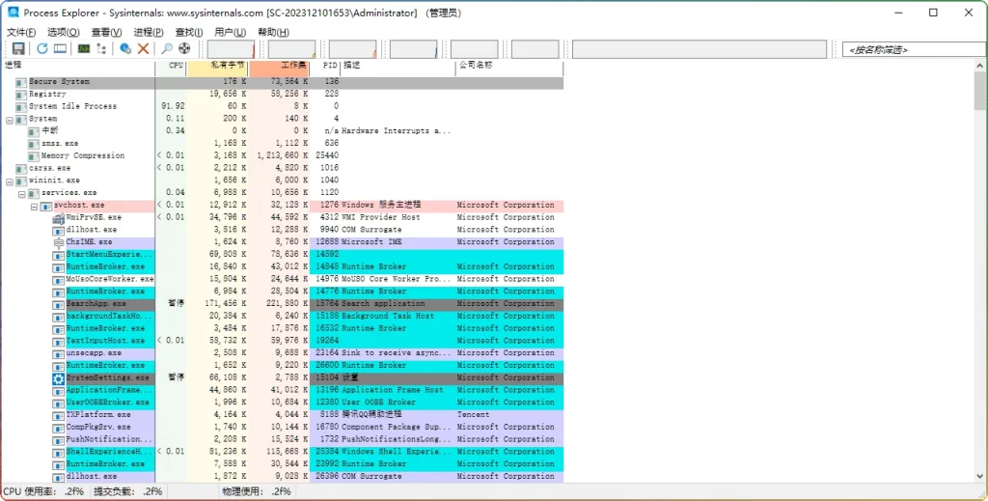Select the Memory Compression row
Image resolution: width=988 pixels, height=501 pixels.
click(283, 155)
